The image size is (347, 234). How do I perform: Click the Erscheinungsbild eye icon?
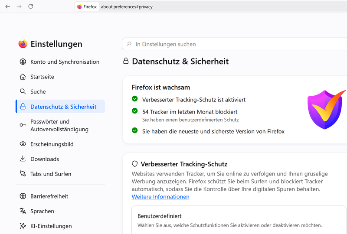click(x=23, y=144)
